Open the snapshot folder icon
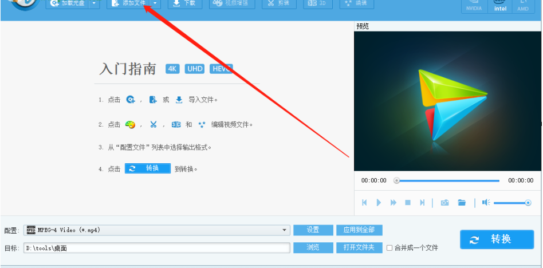Image resolution: width=543 pixels, height=268 pixels. (x=462, y=203)
